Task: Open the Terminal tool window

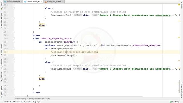Action: pyautogui.click(x=17, y=102)
